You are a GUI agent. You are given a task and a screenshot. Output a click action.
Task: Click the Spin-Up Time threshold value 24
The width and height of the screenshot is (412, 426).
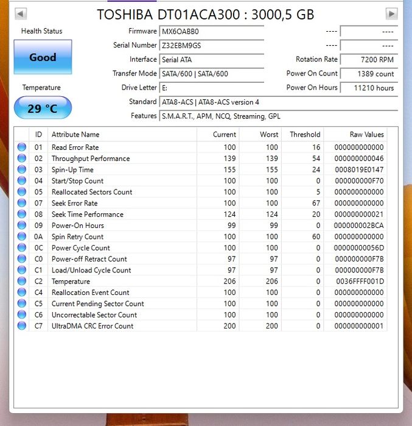click(x=316, y=170)
